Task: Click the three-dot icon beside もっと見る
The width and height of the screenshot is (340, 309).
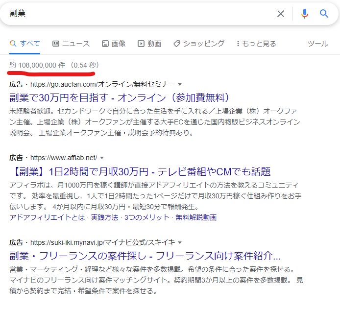Action: [x=238, y=44]
